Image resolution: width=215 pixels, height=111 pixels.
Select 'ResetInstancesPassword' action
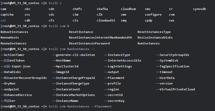click(x=89, y=43)
